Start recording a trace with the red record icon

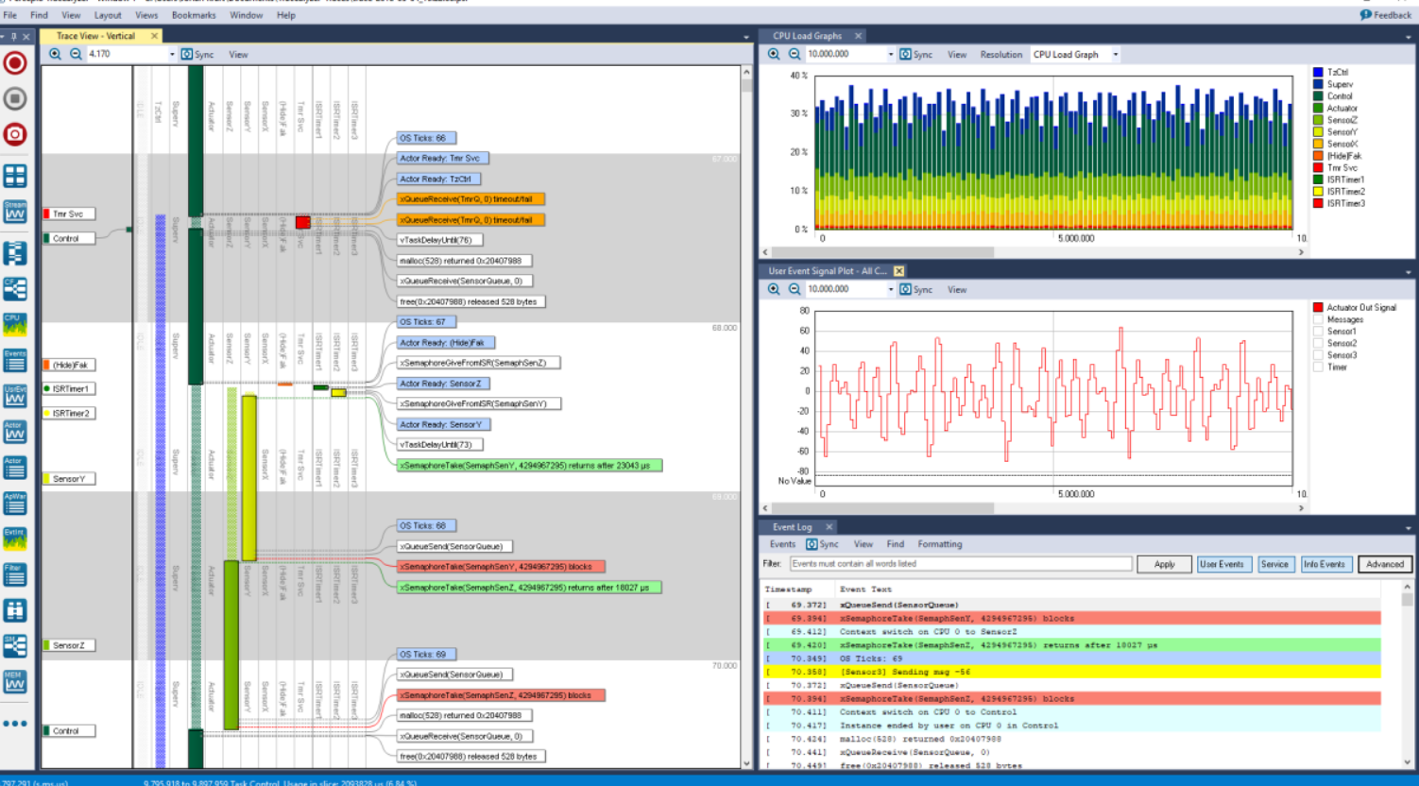tap(15, 63)
